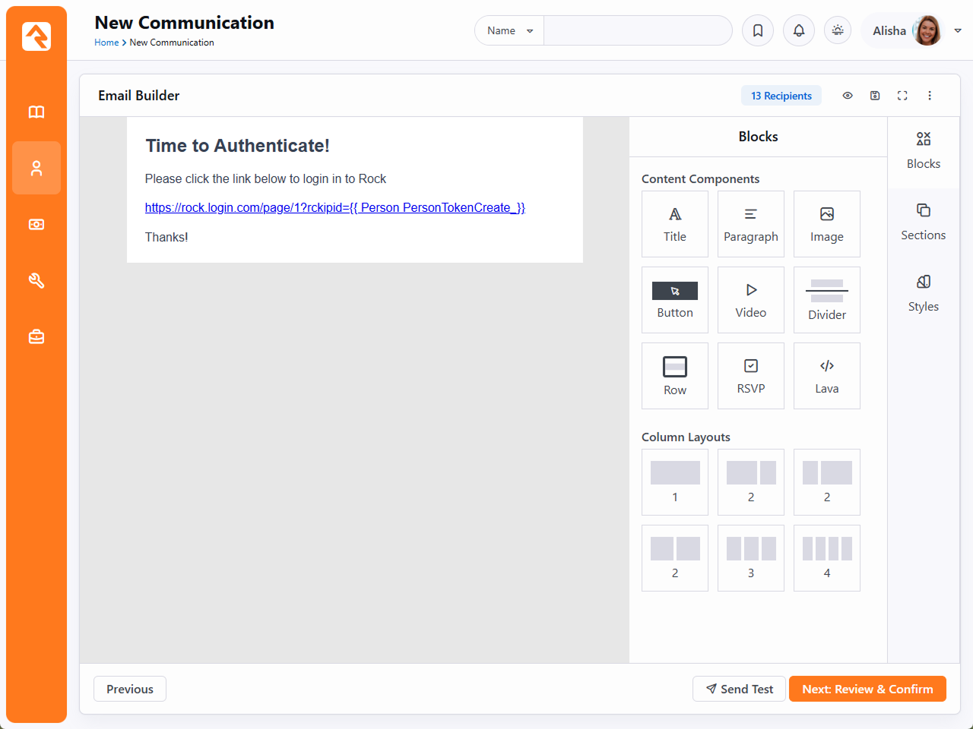Switch to the Styles tab
Screen dimensions: 973x729
tap(923, 295)
